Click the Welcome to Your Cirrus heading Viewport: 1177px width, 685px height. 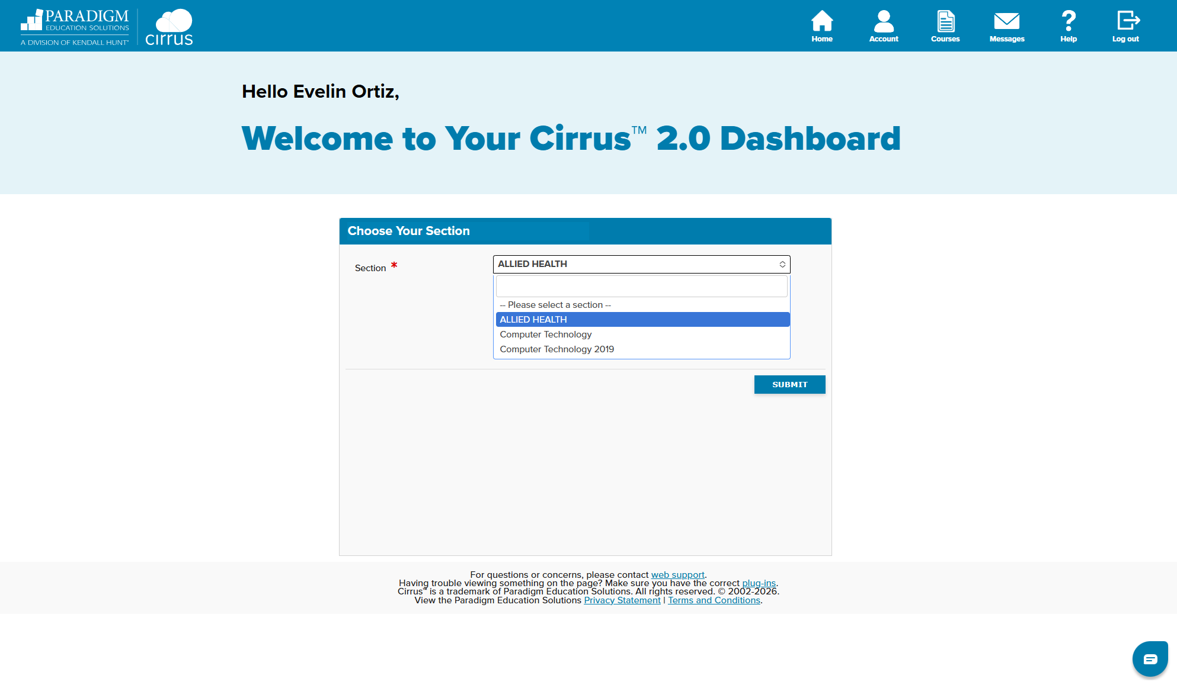[x=571, y=139]
